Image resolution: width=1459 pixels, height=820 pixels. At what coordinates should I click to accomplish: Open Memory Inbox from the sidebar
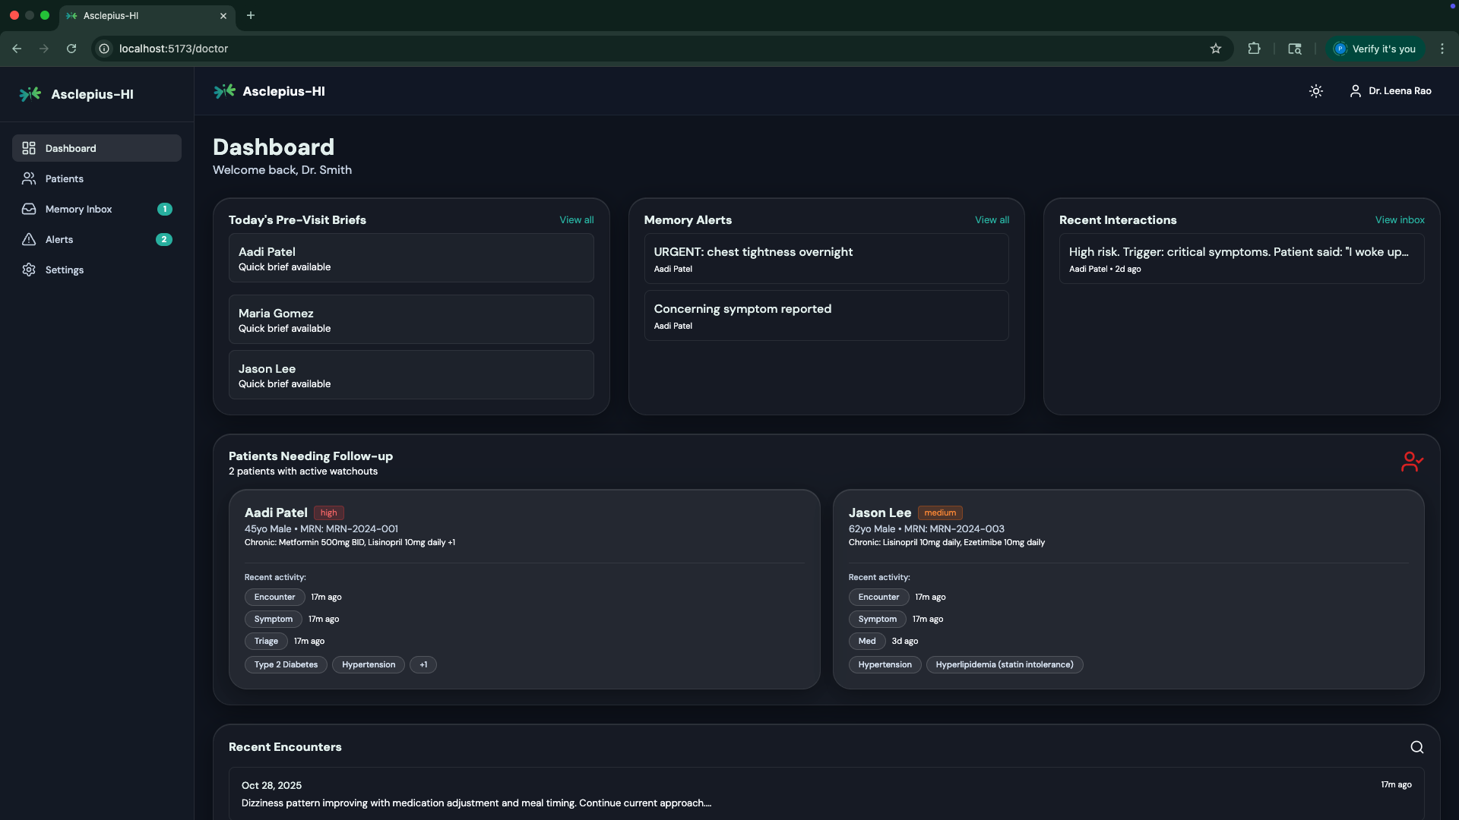pyautogui.click(x=78, y=209)
